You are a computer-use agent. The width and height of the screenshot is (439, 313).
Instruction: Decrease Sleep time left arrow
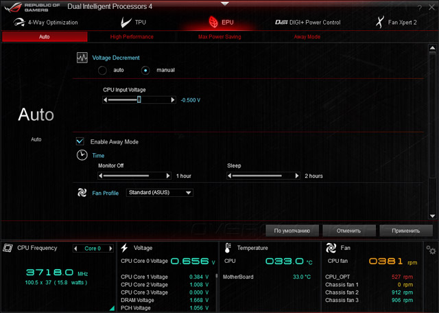pos(230,176)
